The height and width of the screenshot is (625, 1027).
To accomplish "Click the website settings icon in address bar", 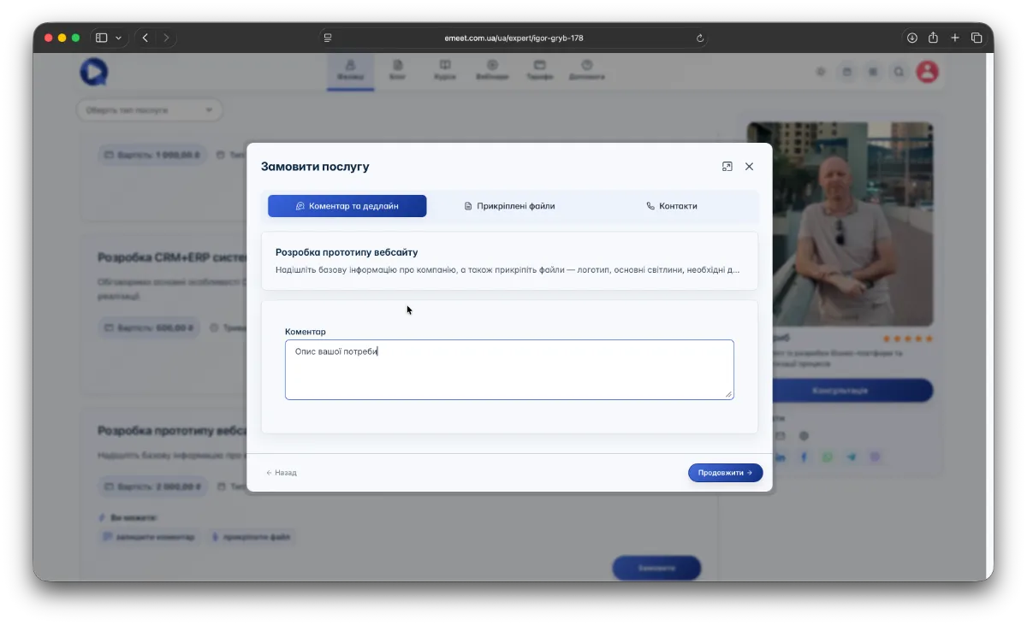I will click(x=327, y=38).
